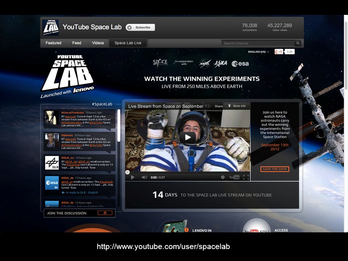
Task: Switch to the Videos tab
Action: pos(98,43)
